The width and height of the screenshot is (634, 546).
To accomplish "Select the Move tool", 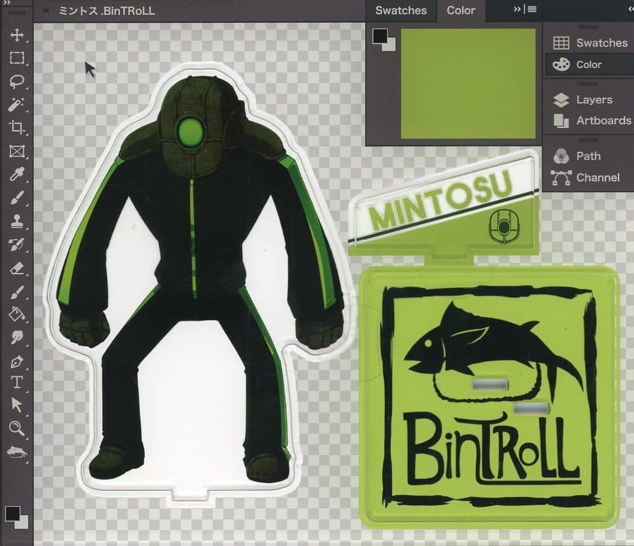I will (x=17, y=35).
